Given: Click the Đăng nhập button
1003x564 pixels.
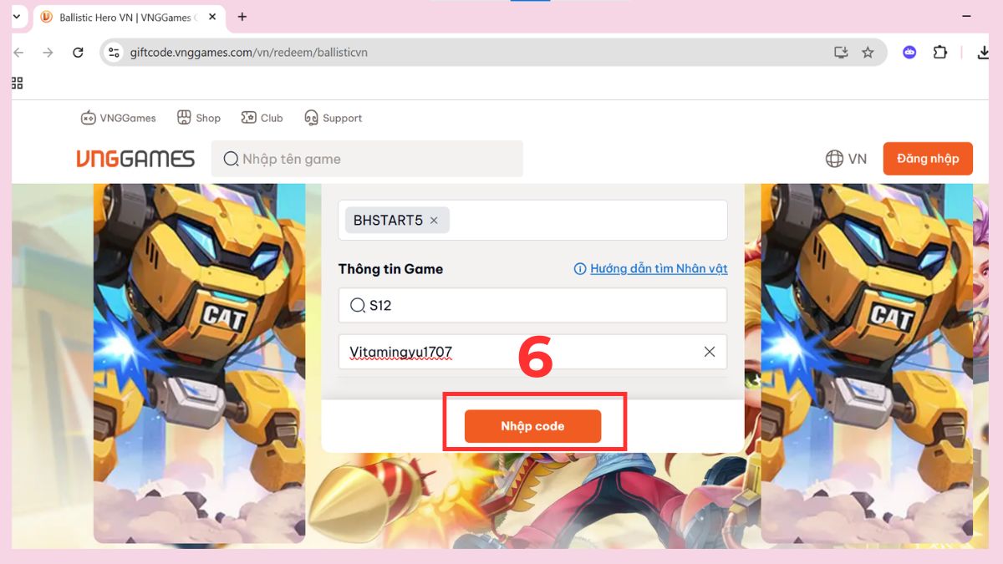Looking at the screenshot, I should (928, 158).
